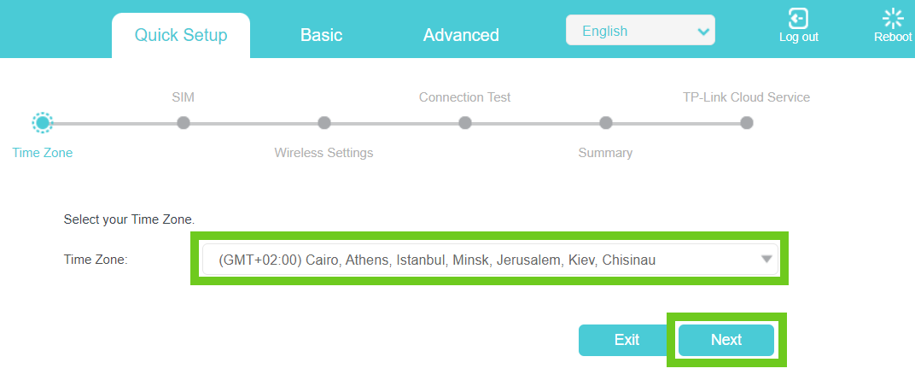Click the Wireless Settings step label
This screenshot has height=380, width=915.
[323, 153]
